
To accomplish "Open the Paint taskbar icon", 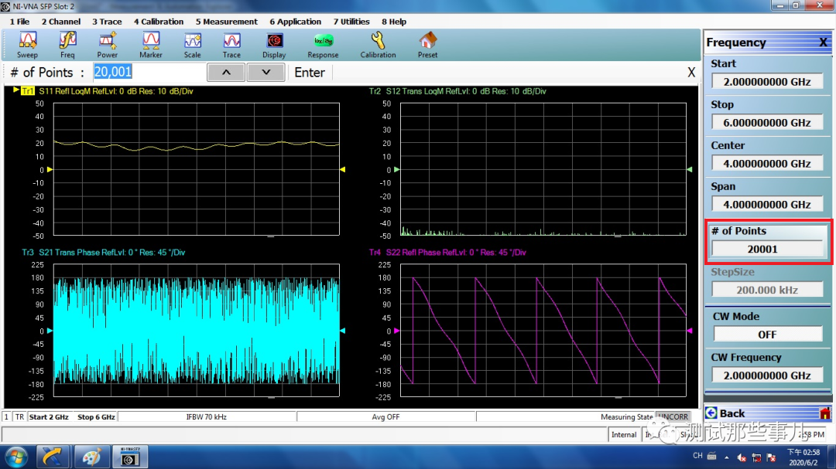I will pyautogui.click(x=91, y=458).
